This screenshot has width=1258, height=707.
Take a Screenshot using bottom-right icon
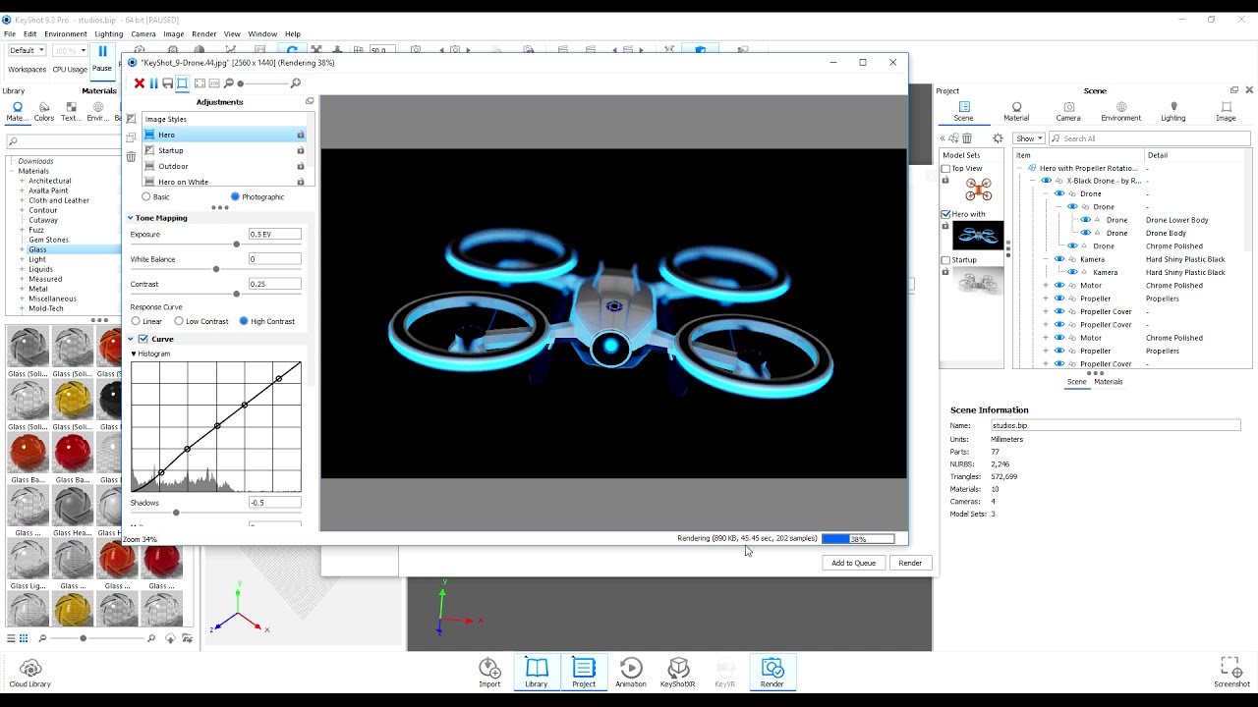click(1231, 673)
